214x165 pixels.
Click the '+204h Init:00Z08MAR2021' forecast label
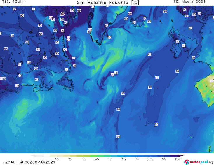[x=29, y=162]
